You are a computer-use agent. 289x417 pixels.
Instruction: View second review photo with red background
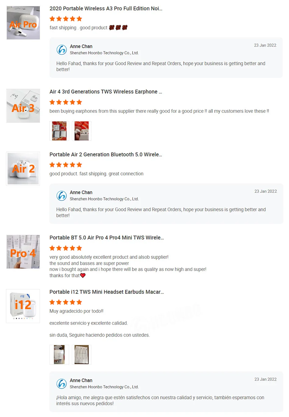[x=82, y=131]
